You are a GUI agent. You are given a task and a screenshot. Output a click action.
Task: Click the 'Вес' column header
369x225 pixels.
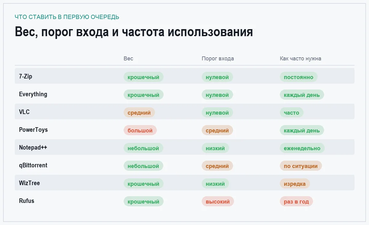click(x=128, y=59)
